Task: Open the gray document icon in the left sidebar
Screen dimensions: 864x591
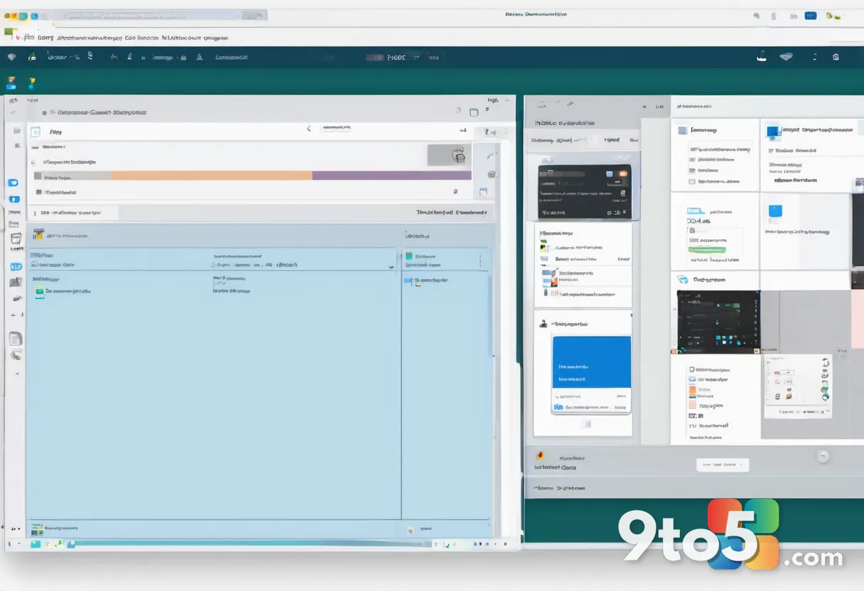Action: click(16, 339)
